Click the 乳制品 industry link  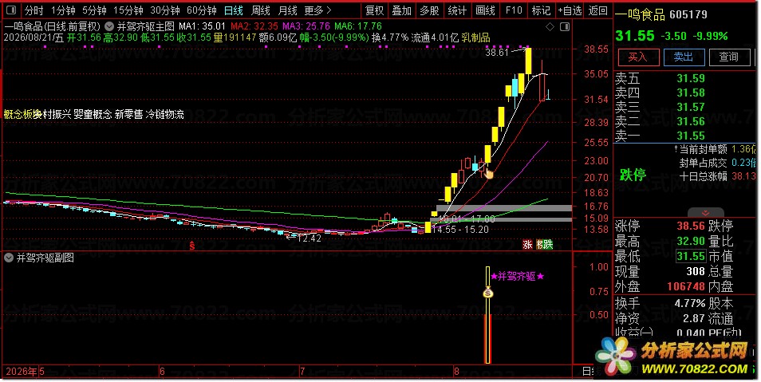point(475,37)
